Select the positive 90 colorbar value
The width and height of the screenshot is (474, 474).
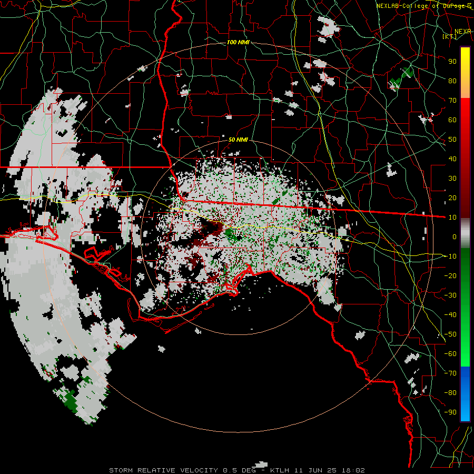coord(452,62)
